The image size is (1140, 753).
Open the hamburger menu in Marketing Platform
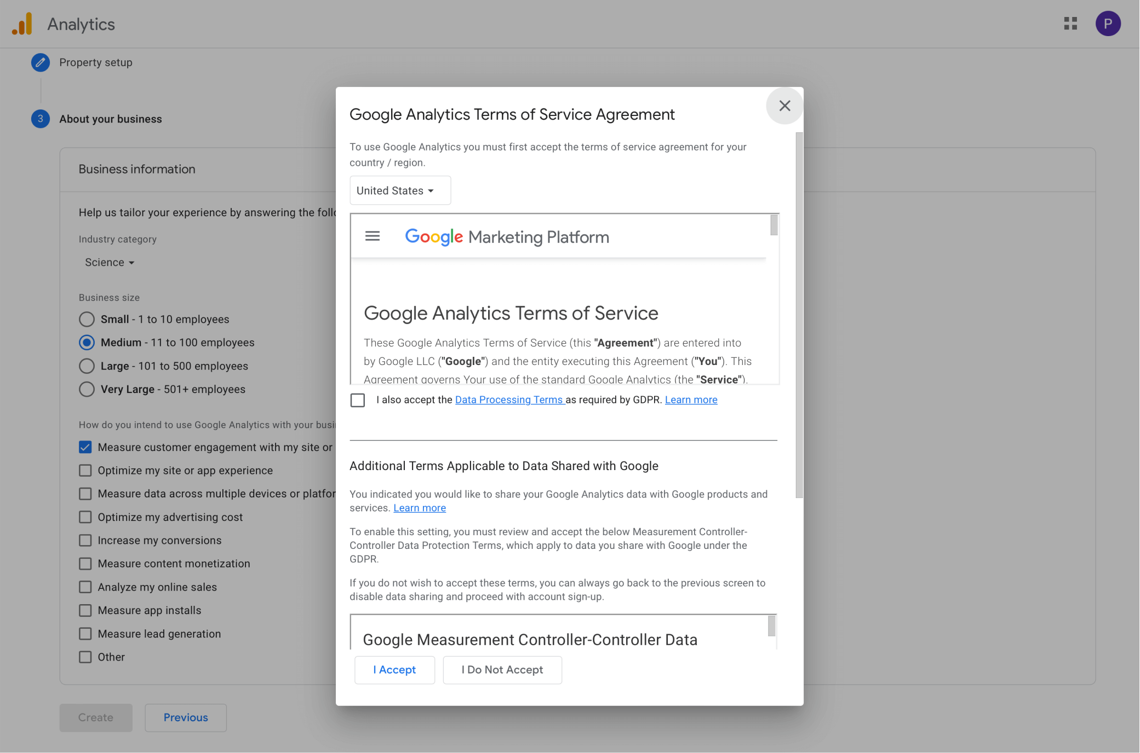[x=373, y=236]
